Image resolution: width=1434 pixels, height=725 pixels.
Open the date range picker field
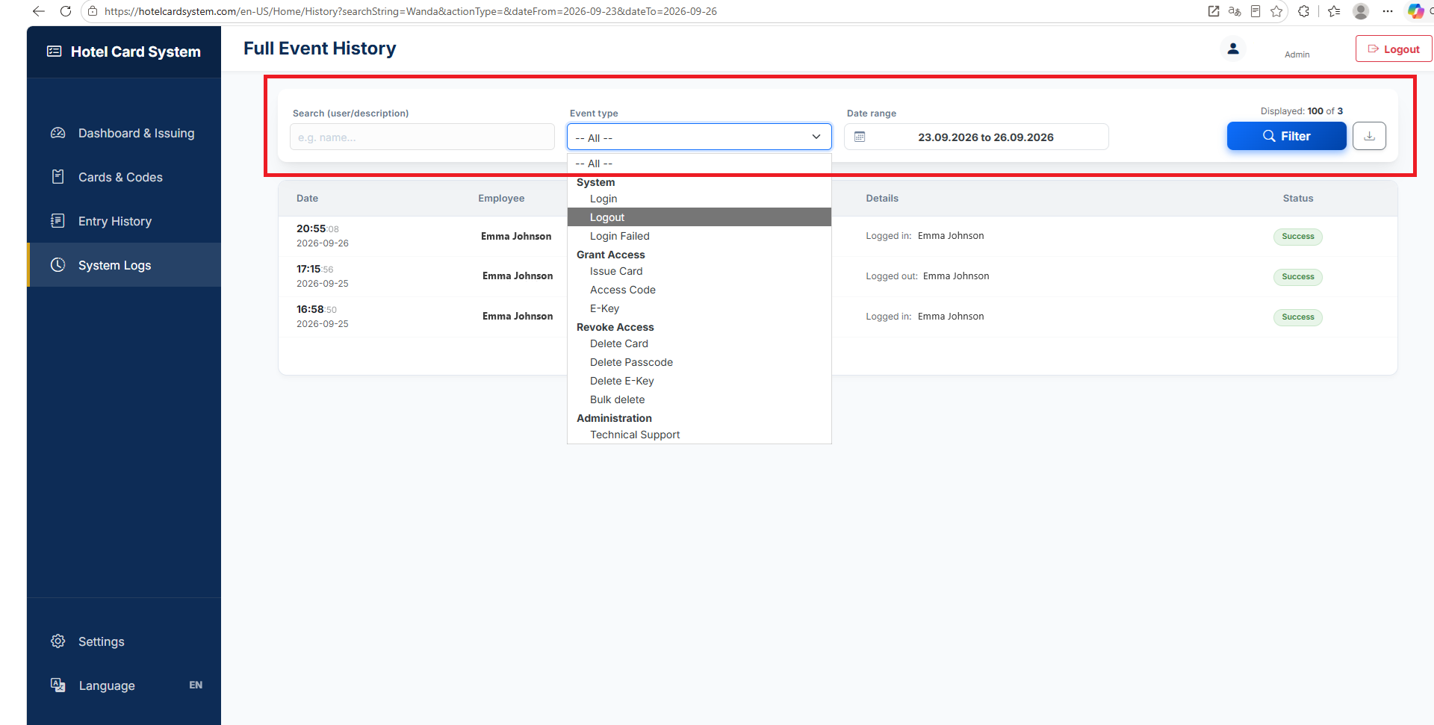tap(976, 137)
